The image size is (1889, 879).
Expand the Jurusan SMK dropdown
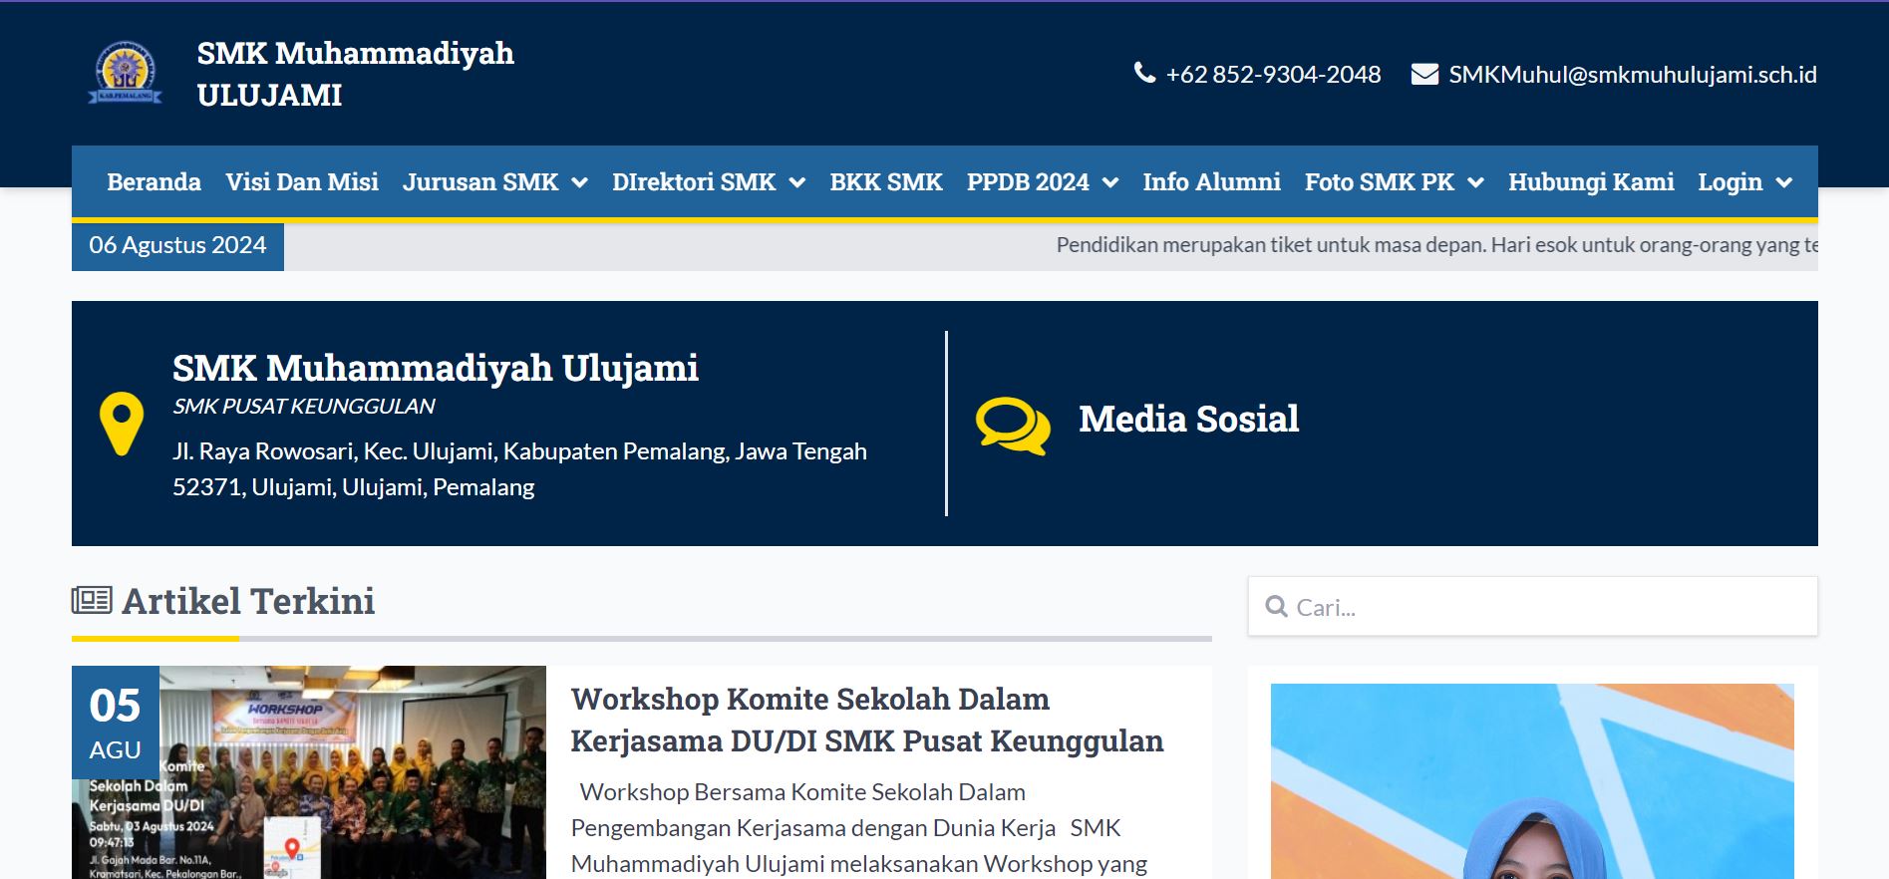494,182
